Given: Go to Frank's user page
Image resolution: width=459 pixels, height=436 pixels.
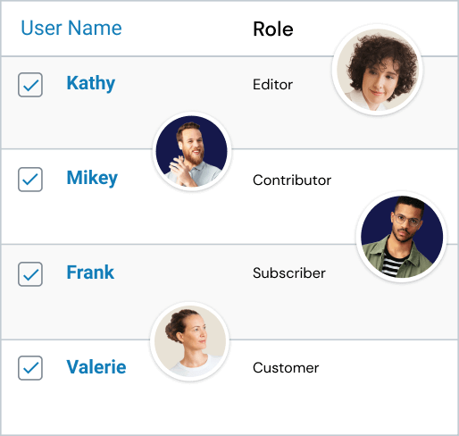Looking at the screenshot, I should pos(90,272).
